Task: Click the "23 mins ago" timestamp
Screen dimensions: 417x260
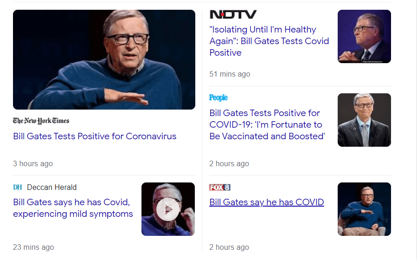Action: pos(33,247)
